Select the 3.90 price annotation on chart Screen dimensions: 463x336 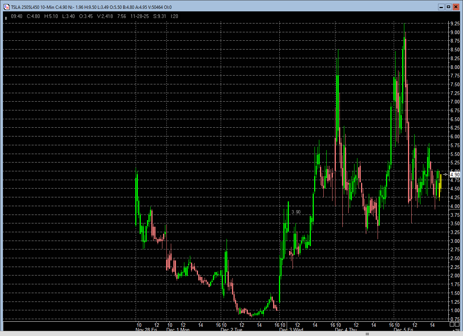[x=296, y=212]
